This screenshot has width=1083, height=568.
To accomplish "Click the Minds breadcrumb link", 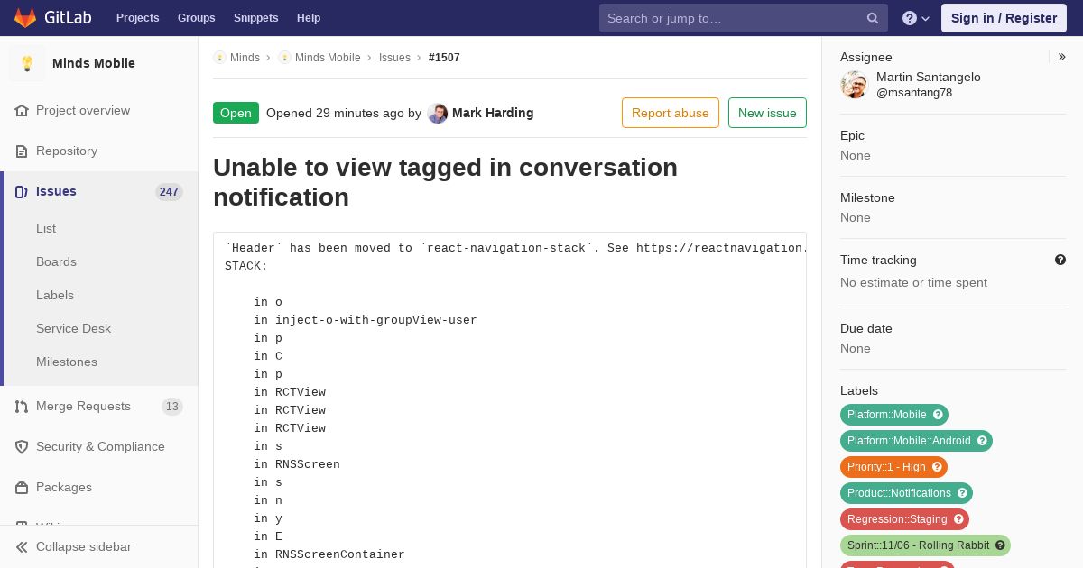I will point(245,57).
